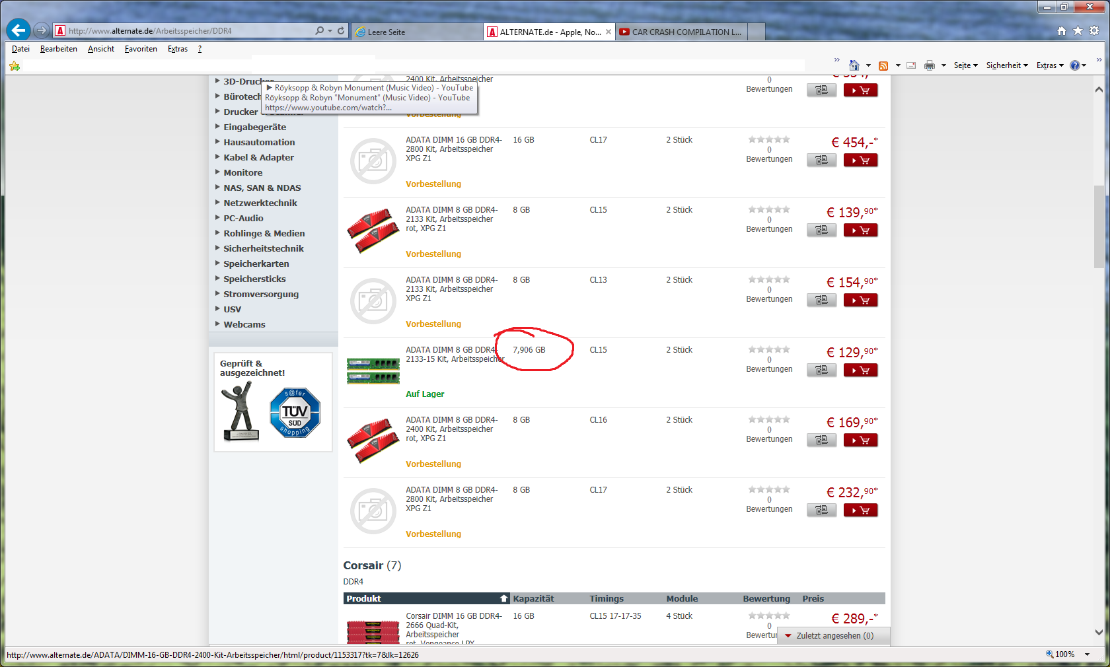Screen dimensions: 1110x667
Task: Sort by the Produkt column header
Action: pyautogui.click(x=425, y=598)
